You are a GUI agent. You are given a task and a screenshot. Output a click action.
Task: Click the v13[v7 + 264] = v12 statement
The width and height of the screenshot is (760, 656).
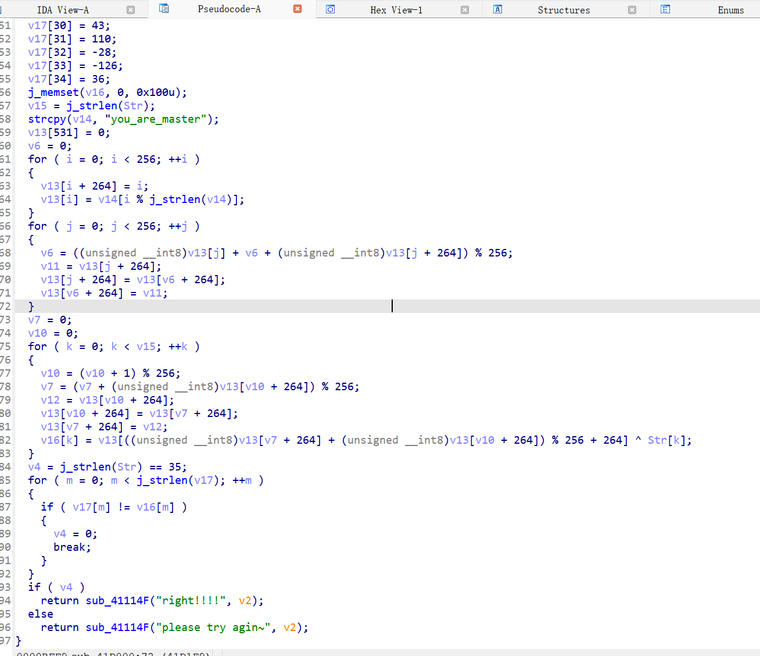pyautogui.click(x=104, y=427)
